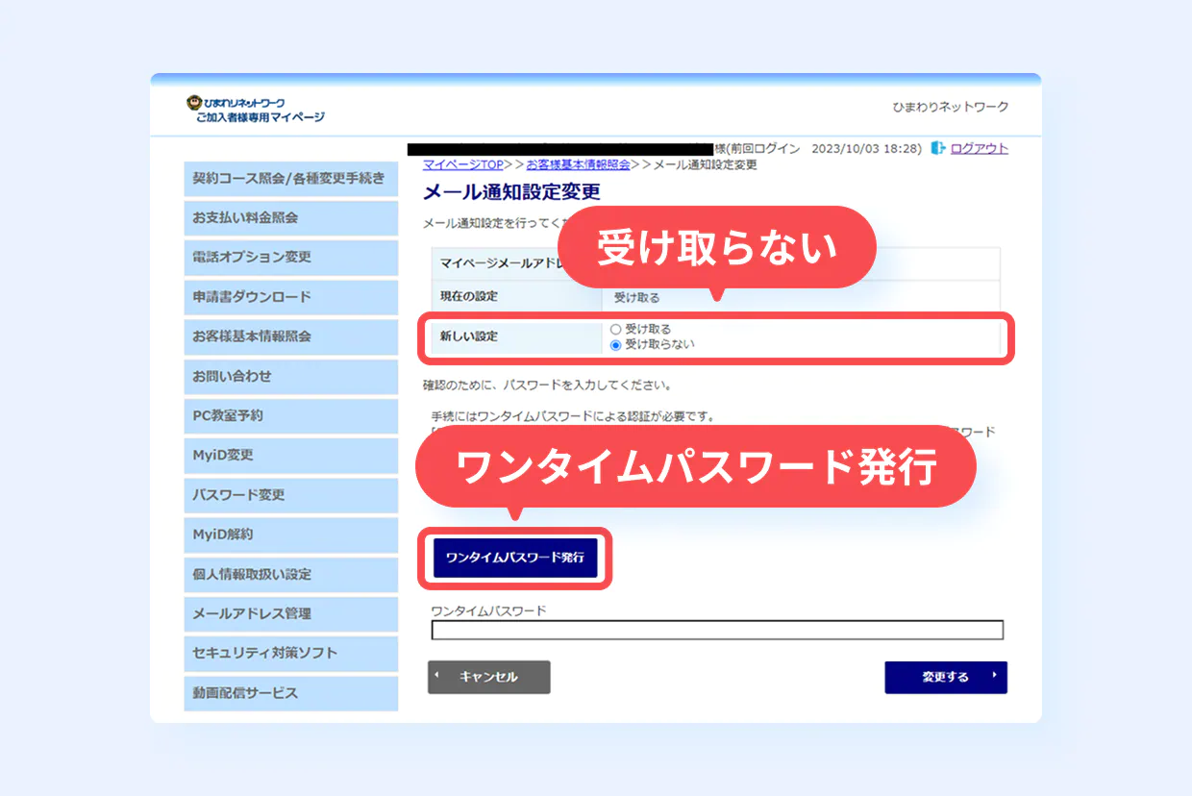Open 契約コース照会/各種変更手続き menu item
1192x796 pixels.
(290, 179)
